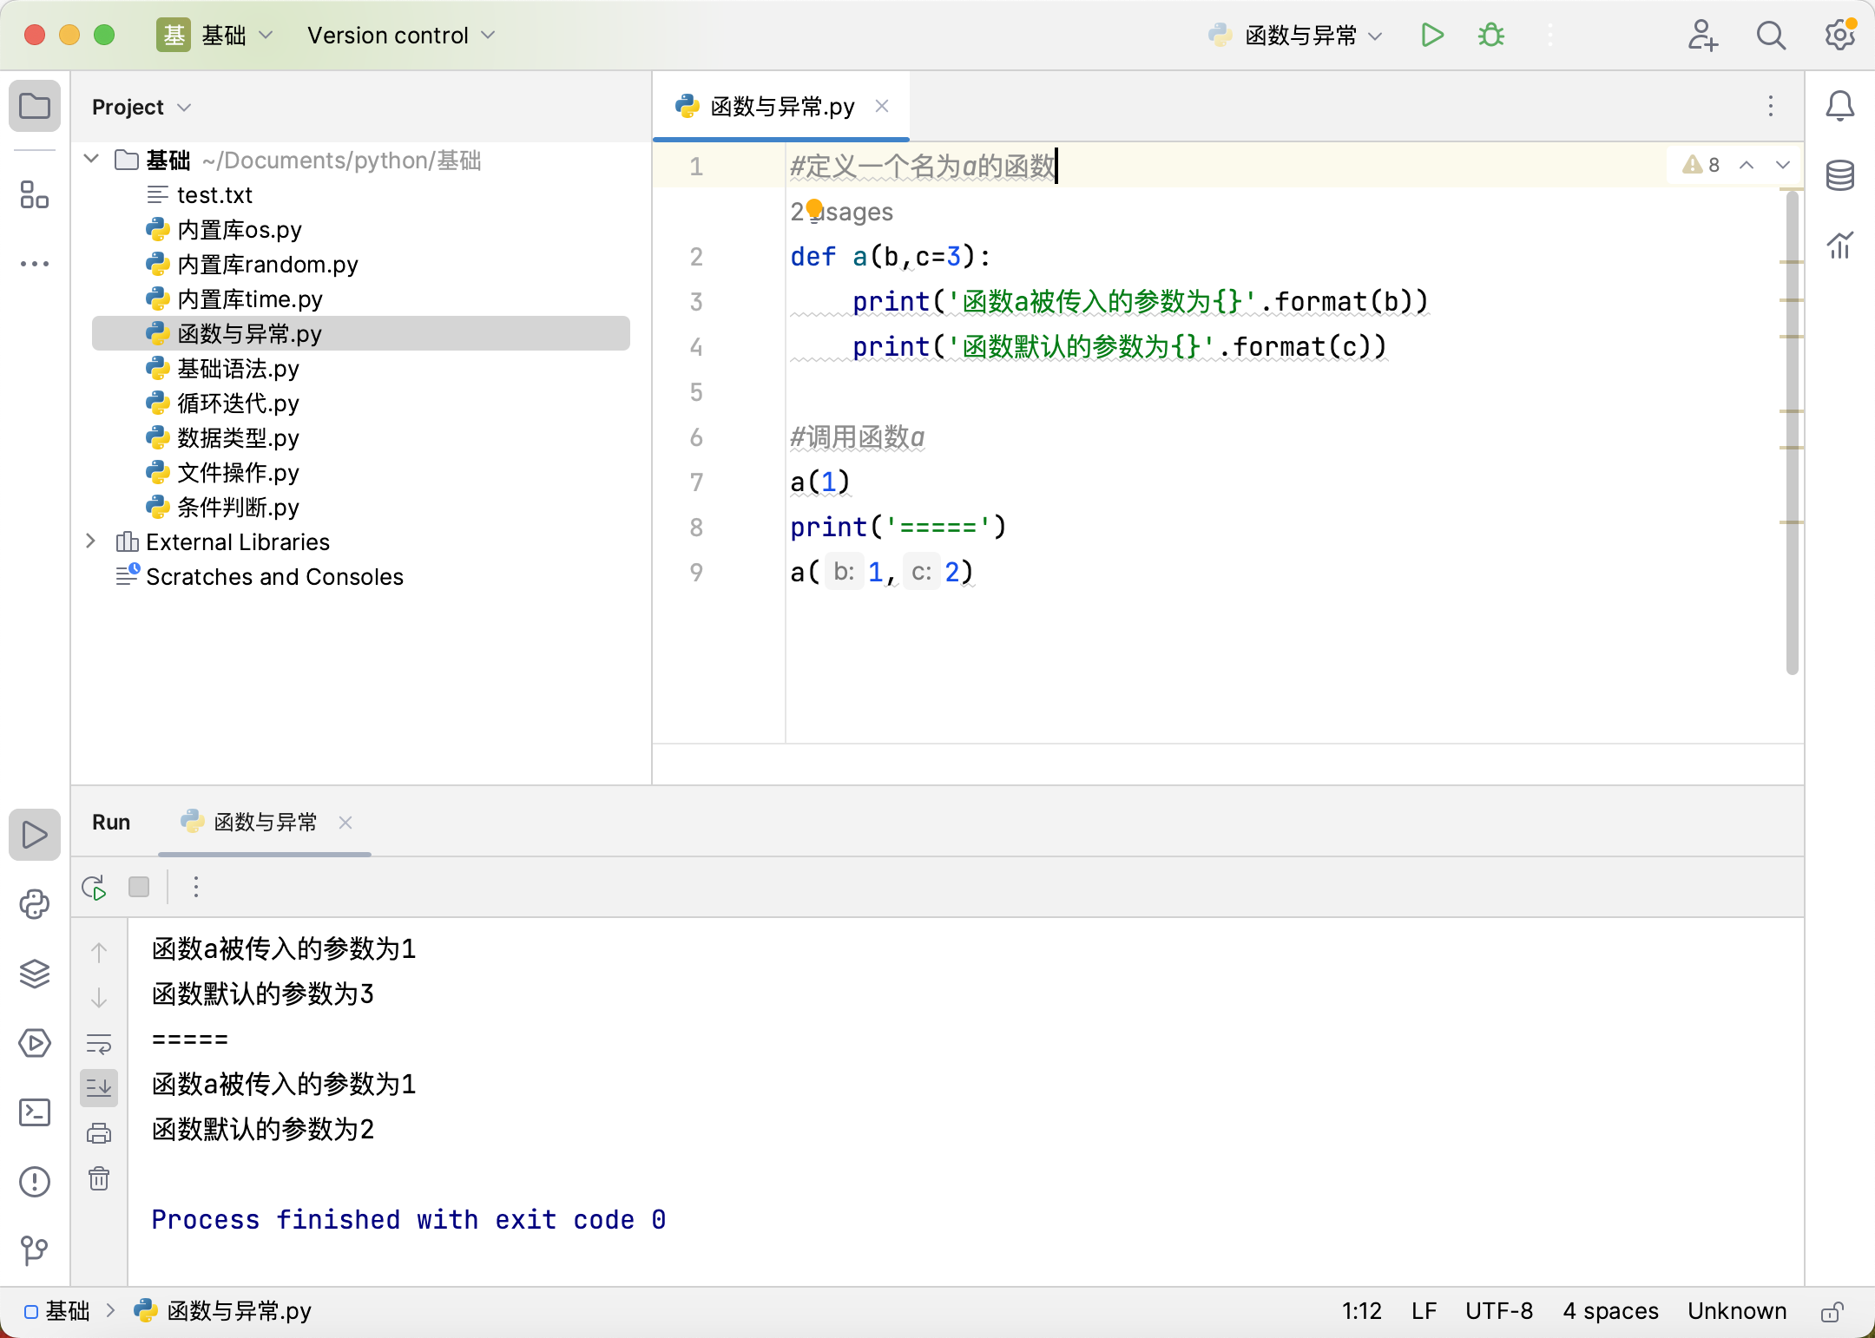Open the Git version control tool window
The width and height of the screenshot is (1875, 1338).
tap(35, 1250)
